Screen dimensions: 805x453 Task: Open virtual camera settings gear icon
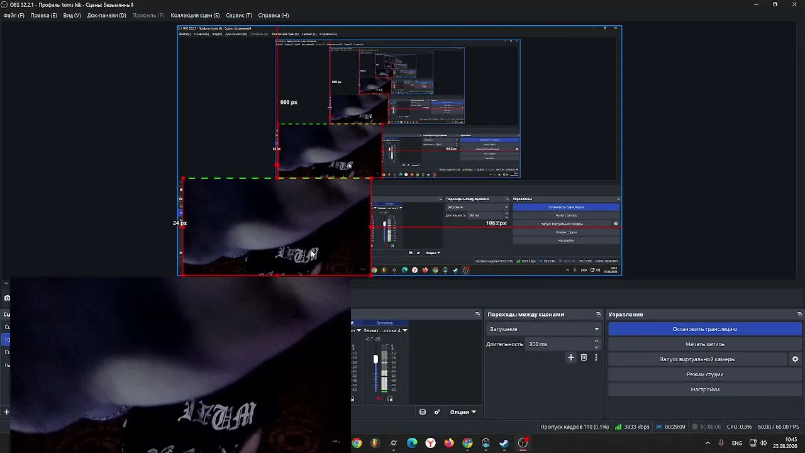click(x=795, y=359)
